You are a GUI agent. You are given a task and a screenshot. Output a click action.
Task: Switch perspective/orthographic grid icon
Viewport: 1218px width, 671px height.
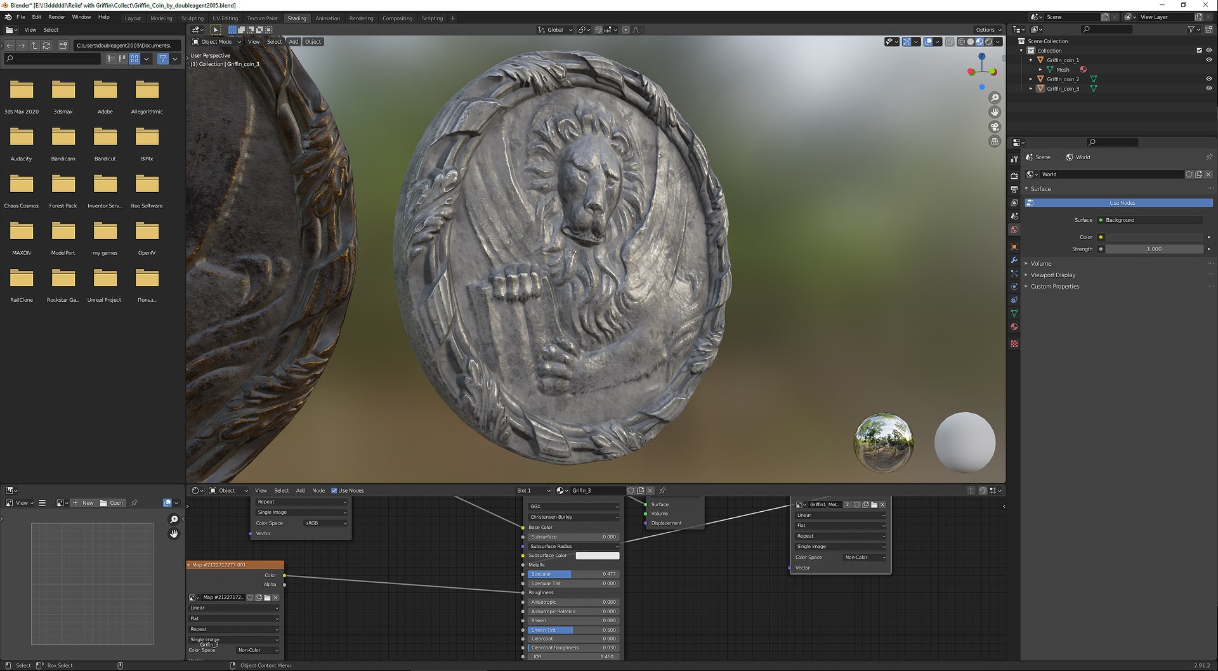coord(995,141)
